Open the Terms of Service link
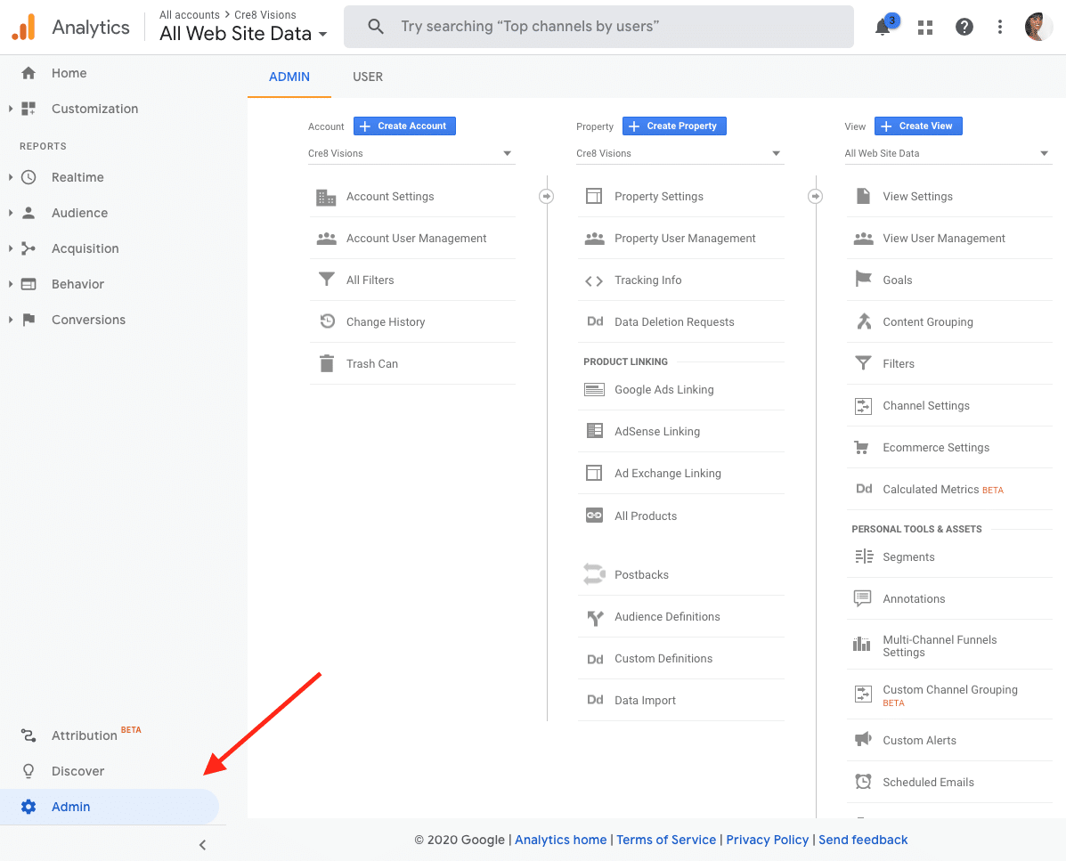This screenshot has width=1066, height=861. (666, 840)
